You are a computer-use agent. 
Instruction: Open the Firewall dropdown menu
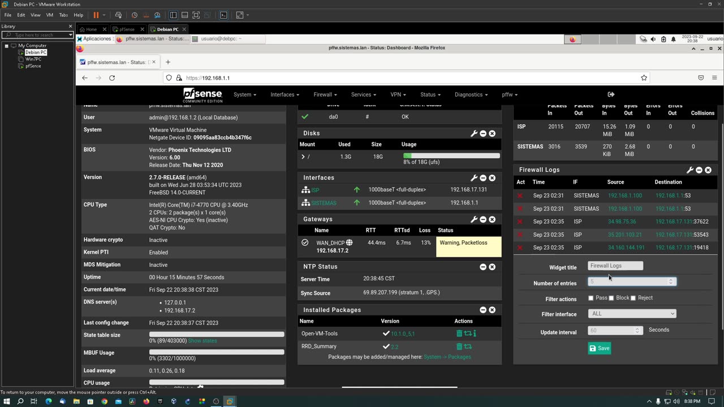point(325,94)
